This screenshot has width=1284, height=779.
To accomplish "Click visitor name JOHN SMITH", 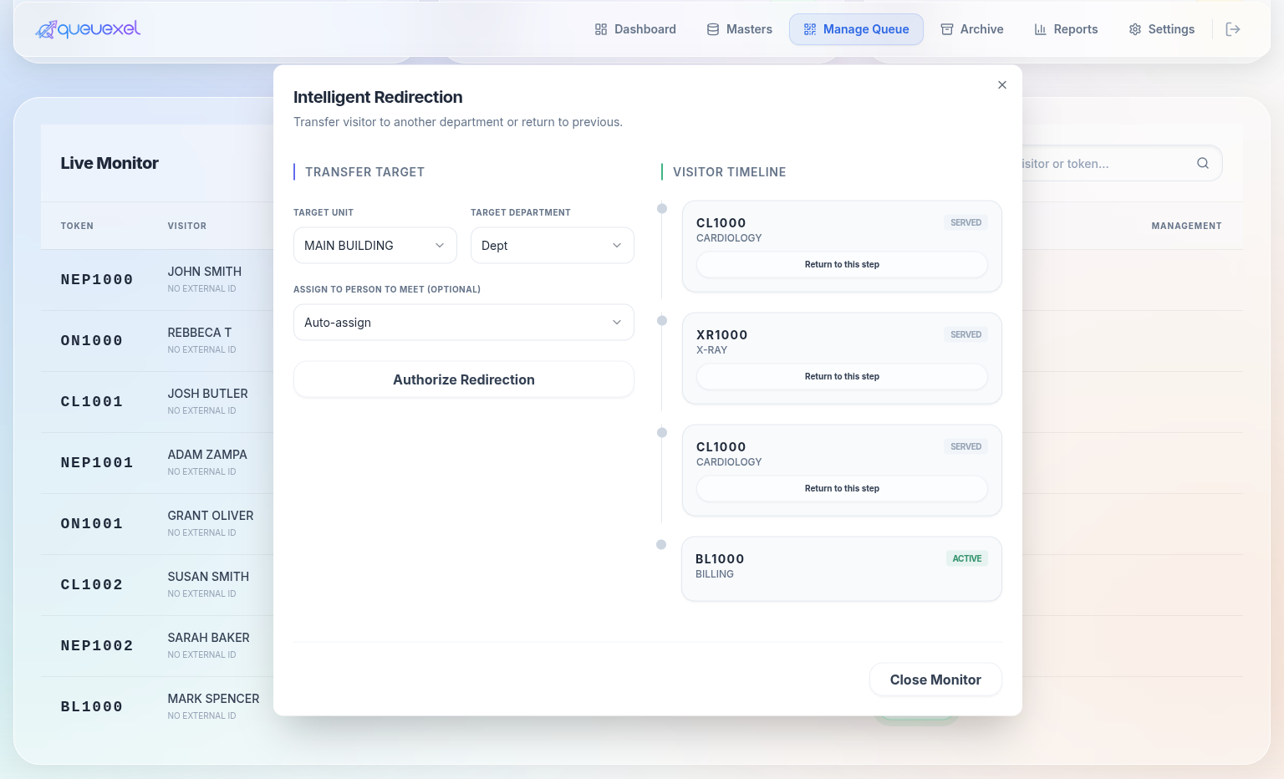I will pos(205,272).
